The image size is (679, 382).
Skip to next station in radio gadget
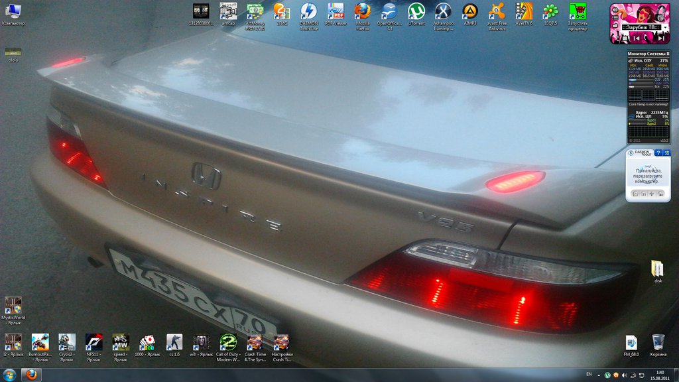661,38
